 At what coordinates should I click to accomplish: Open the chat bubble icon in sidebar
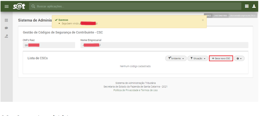click(7, 28)
